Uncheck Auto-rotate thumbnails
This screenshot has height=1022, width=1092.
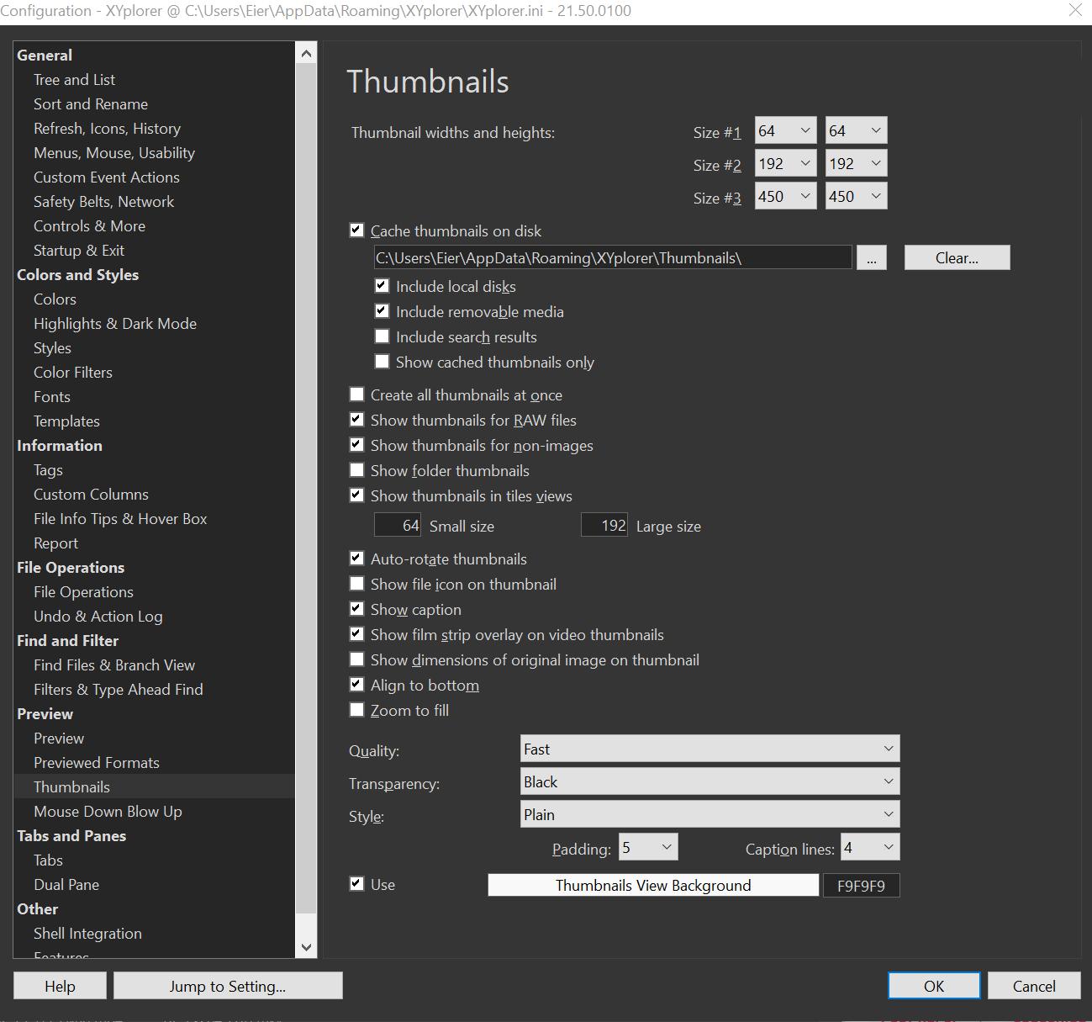pos(357,559)
